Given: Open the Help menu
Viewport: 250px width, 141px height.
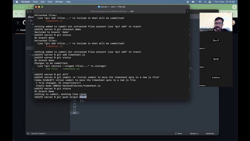Looking at the screenshot, I should (68, 2).
